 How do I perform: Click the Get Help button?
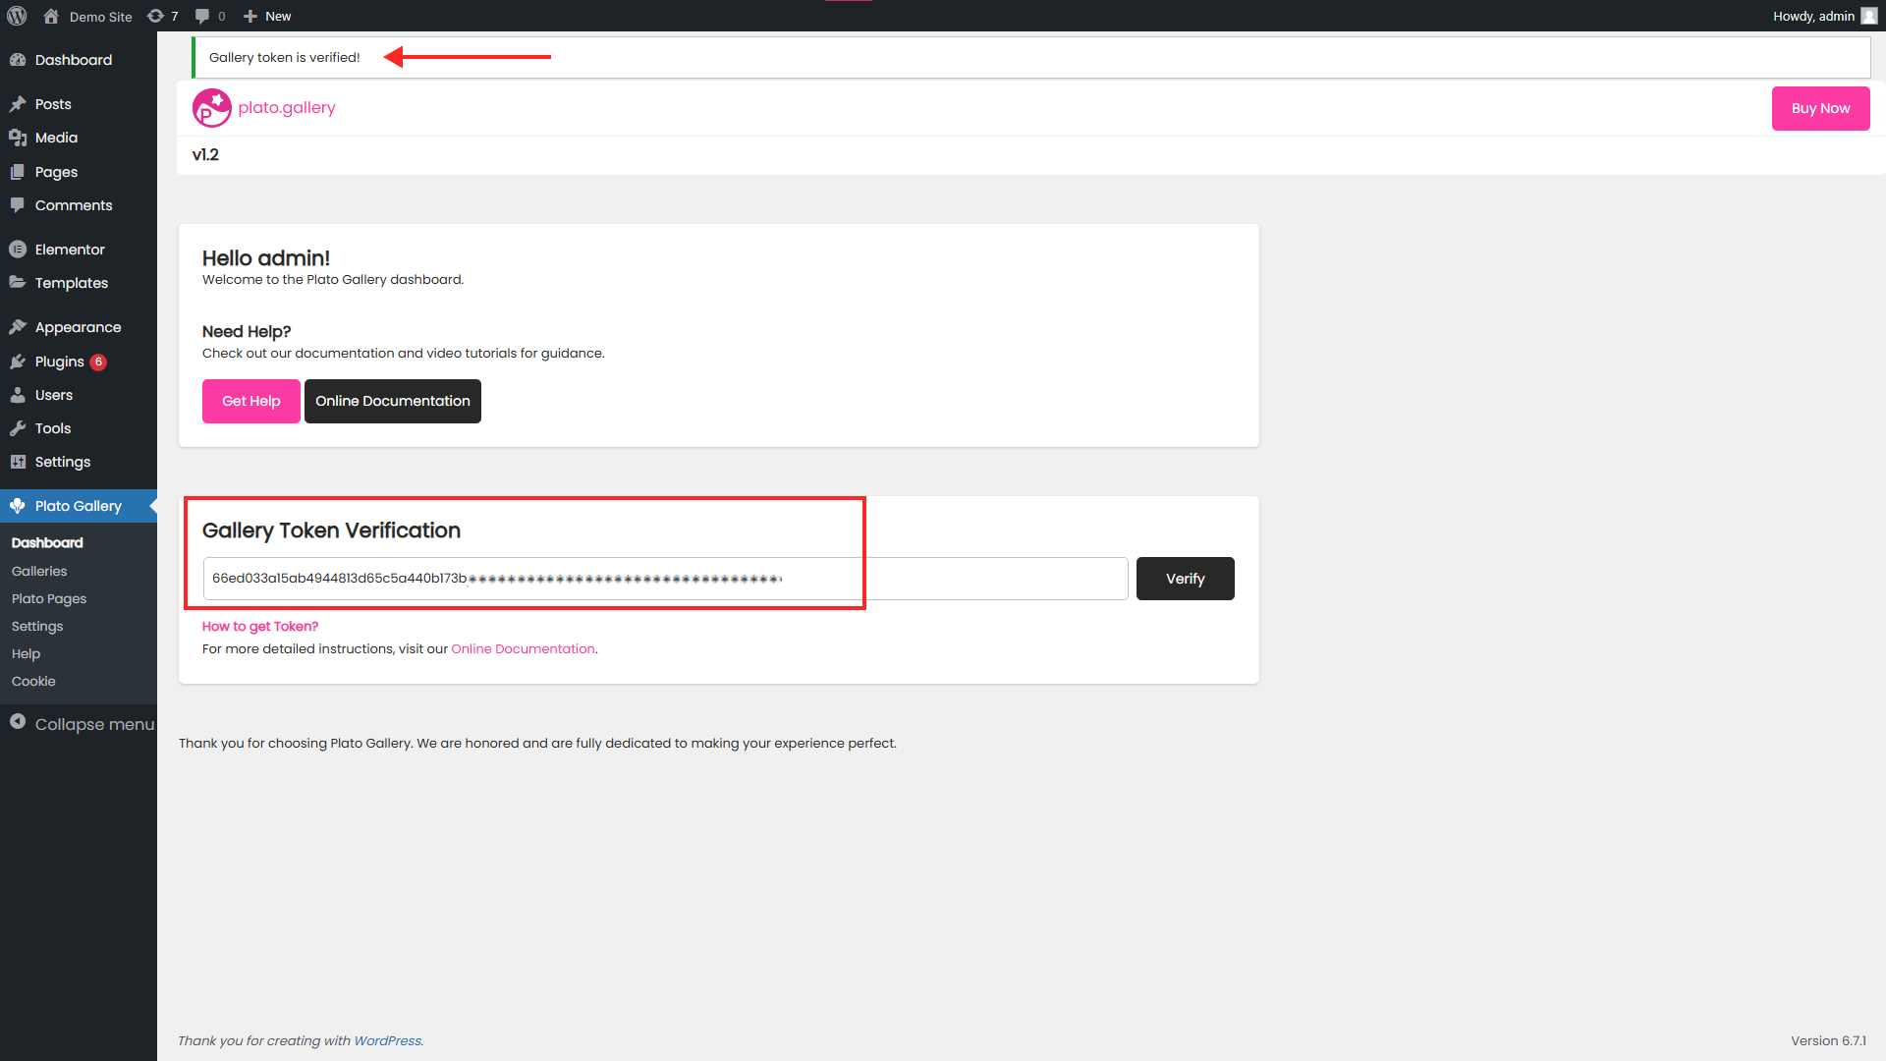click(x=251, y=400)
